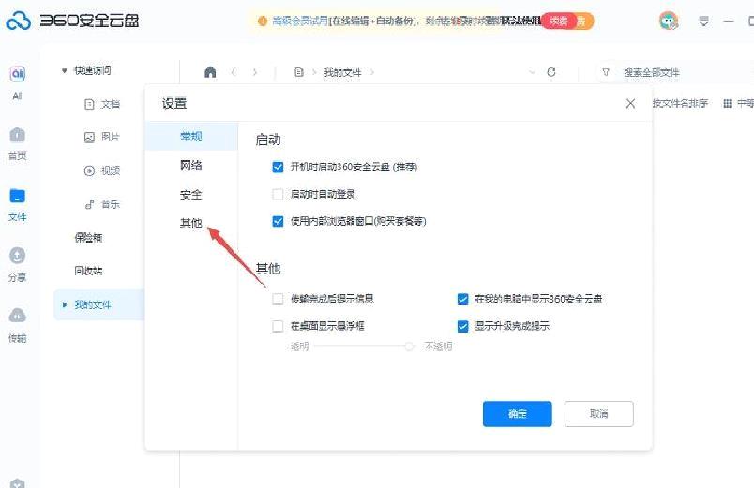
Task: Open the address bar history dropdown
Action: pyautogui.click(x=532, y=72)
